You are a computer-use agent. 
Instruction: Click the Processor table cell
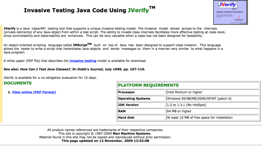pyautogui.click(x=141, y=92)
